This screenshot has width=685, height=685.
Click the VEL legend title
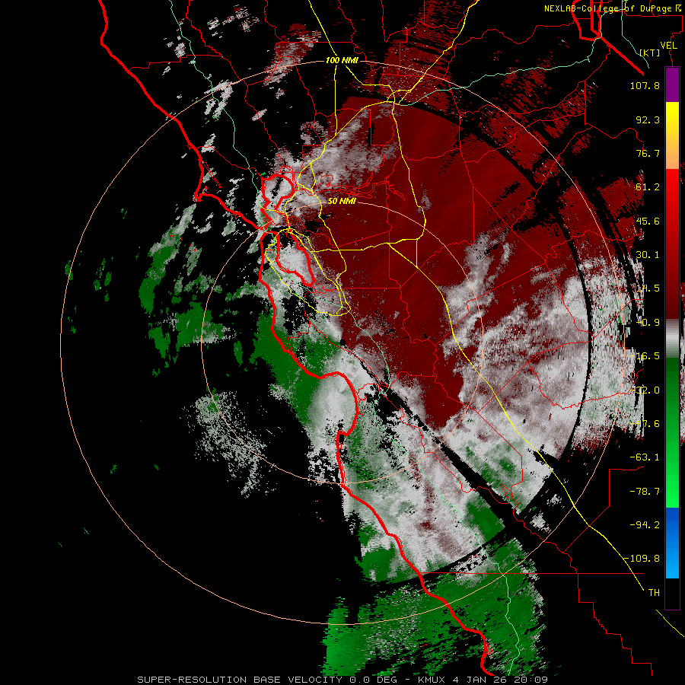tap(668, 46)
